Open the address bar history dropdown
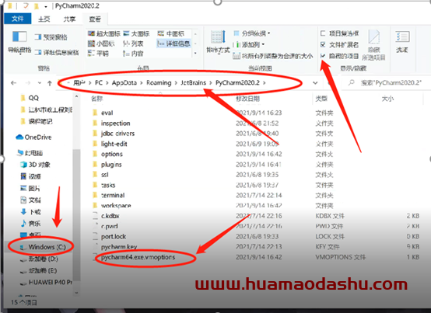This screenshot has width=431, height=313. [315, 82]
